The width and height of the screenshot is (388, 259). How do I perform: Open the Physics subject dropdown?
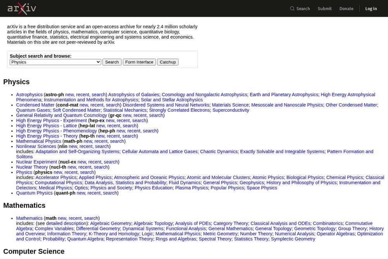click(55, 62)
